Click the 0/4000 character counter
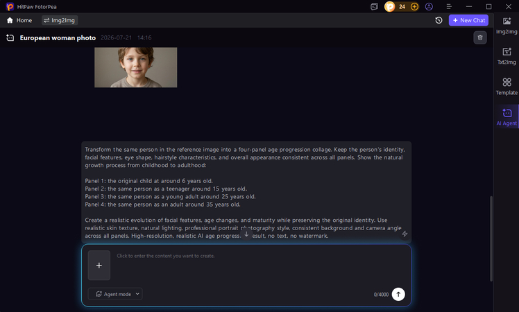This screenshot has height=312, width=519. [x=381, y=295]
